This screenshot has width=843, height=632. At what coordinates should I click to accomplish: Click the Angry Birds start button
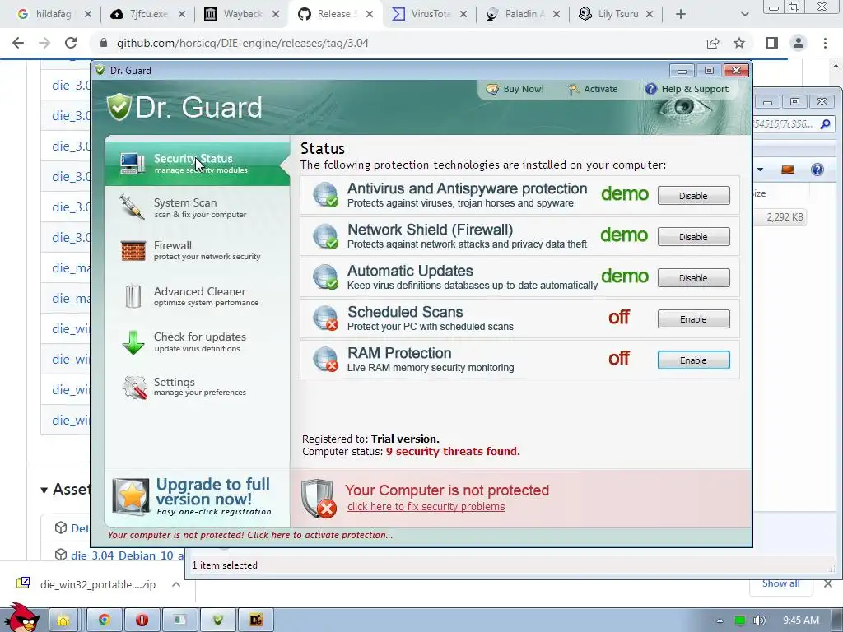[21, 618]
